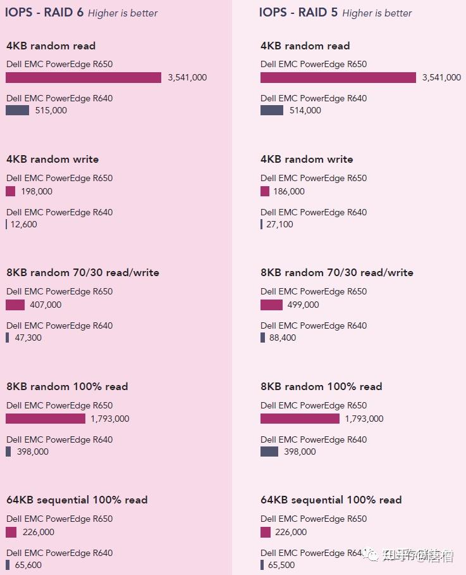Select the 12,600 value text
The image size is (466, 575).
24,224
